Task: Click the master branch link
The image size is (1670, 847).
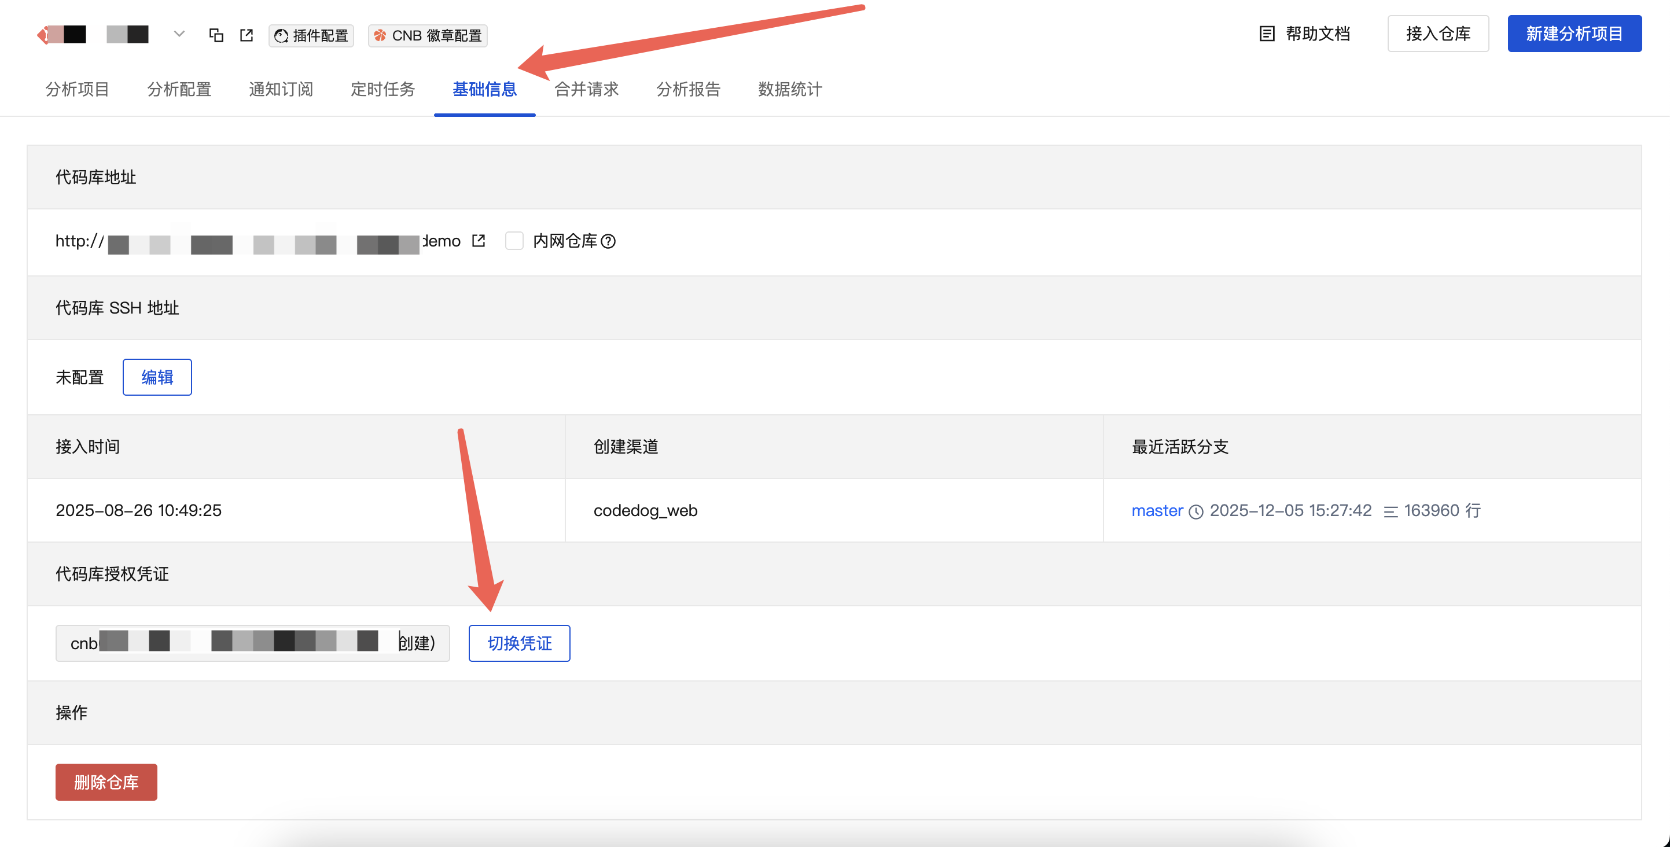Action: point(1157,511)
